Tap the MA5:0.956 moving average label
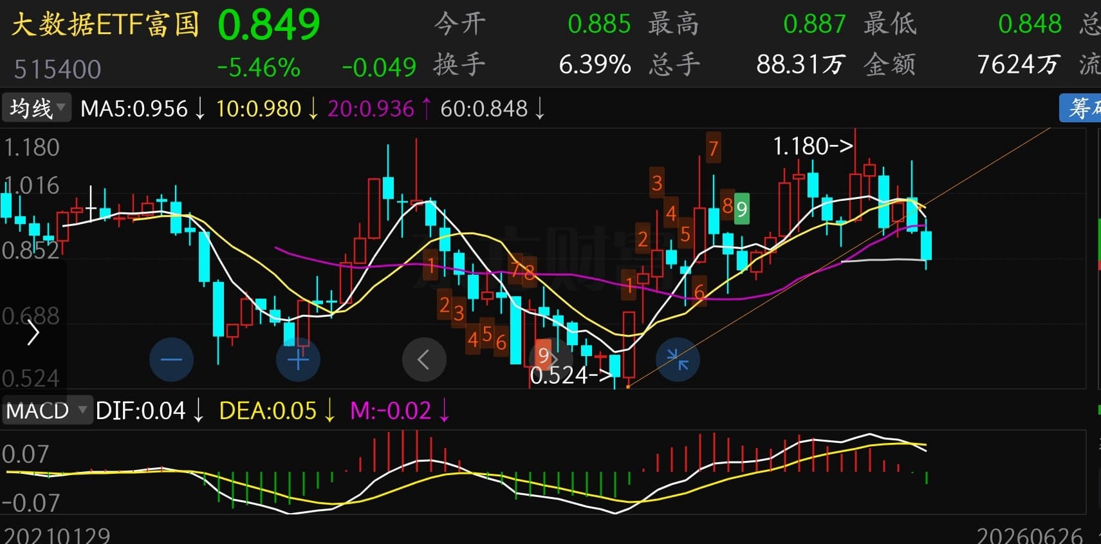Image resolution: width=1101 pixels, height=544 pixels. pyautogui.click(x=142, y=109)
